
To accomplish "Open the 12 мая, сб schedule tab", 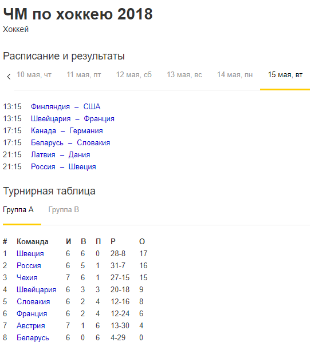I will click(x=134, y=75).
